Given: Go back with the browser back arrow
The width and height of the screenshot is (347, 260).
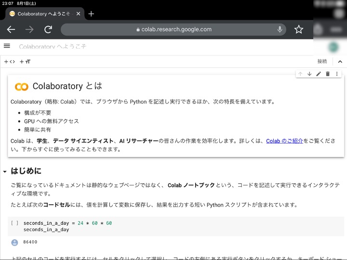Looking at the screenshot, I should pyautogui.click(x=11, y=29).
